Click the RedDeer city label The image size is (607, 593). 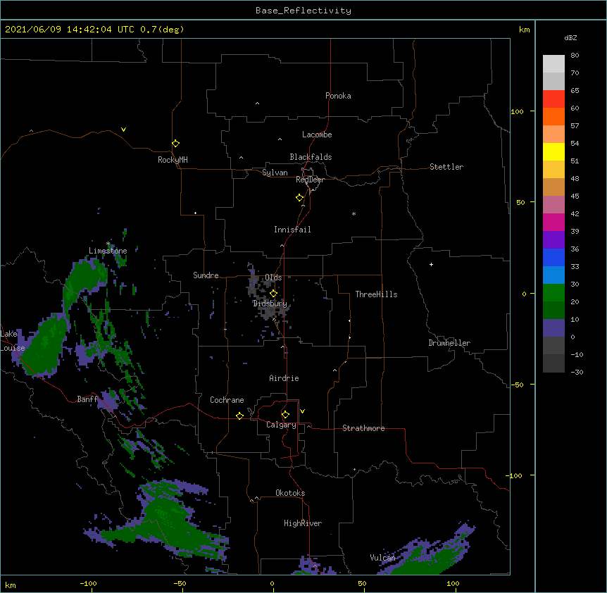click(310, 180)
